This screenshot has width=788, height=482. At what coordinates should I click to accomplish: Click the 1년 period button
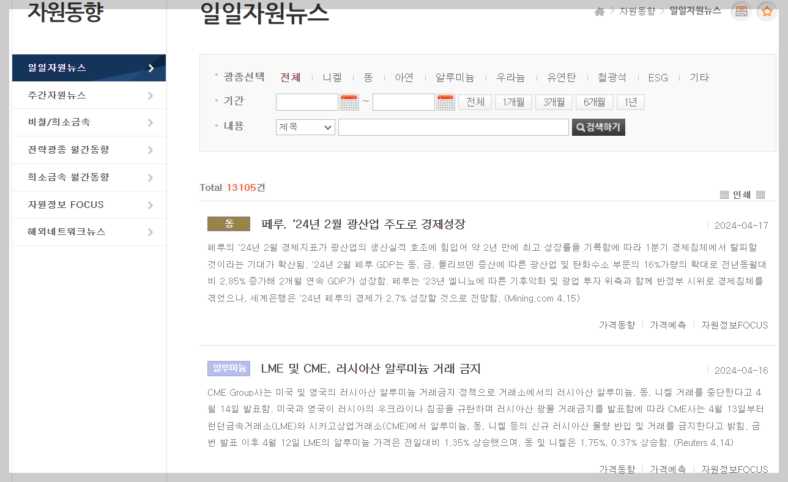(631, 102)
